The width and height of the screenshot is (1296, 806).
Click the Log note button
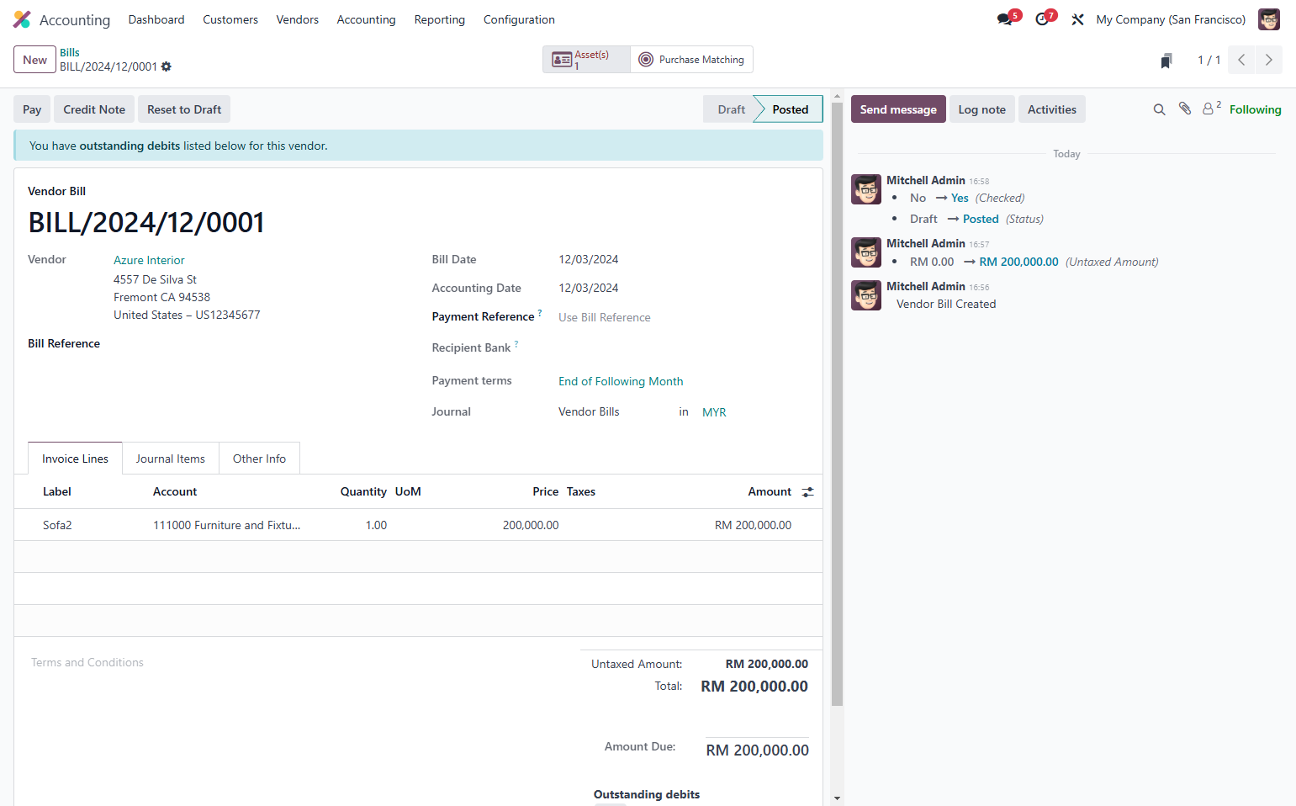tap(982, 109)
